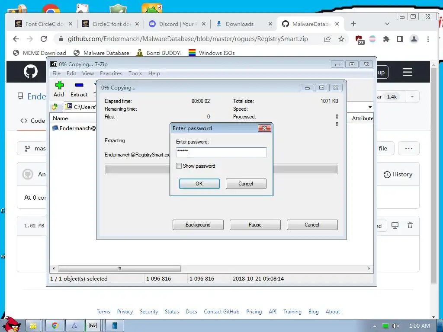Screen dimensions: 443x332
Task: Open Malware Database bookmark
Action: point(101,53)
